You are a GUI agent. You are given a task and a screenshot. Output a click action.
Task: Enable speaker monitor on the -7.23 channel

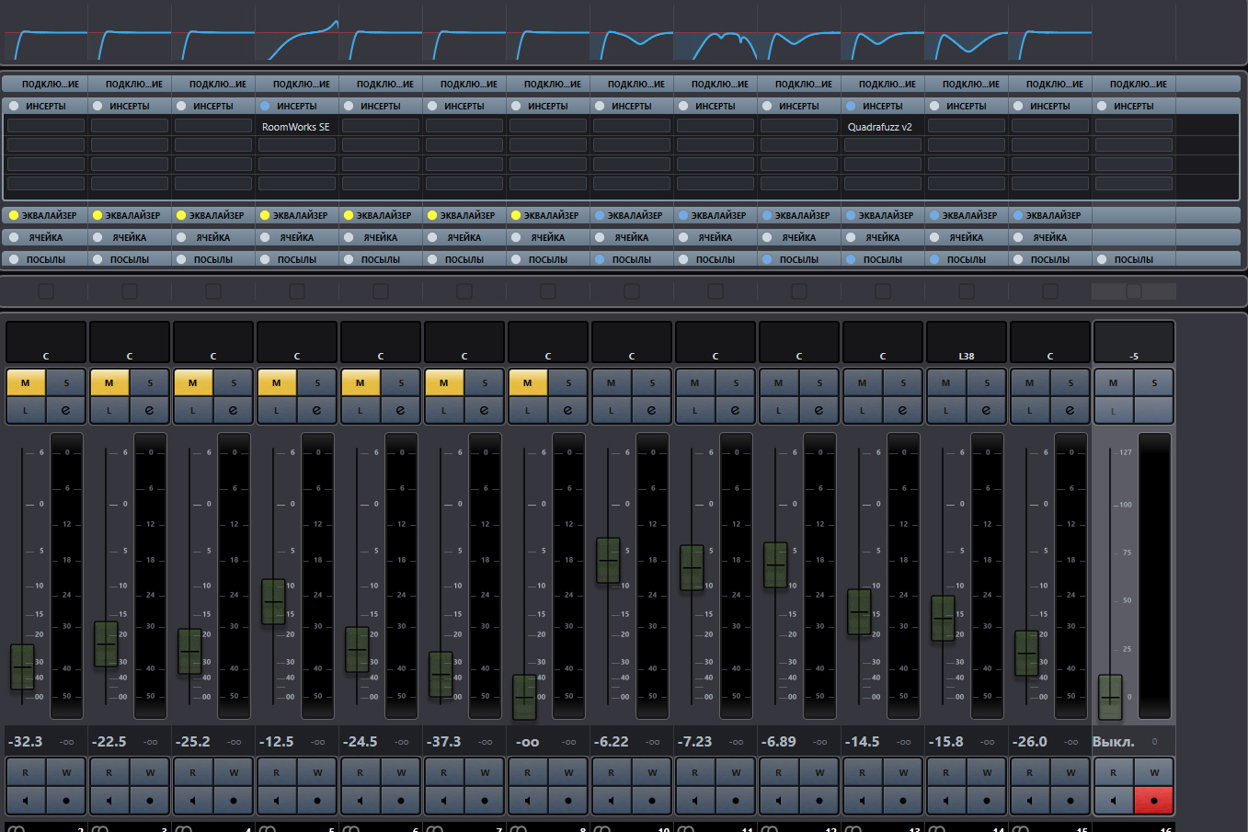(695, 801)
